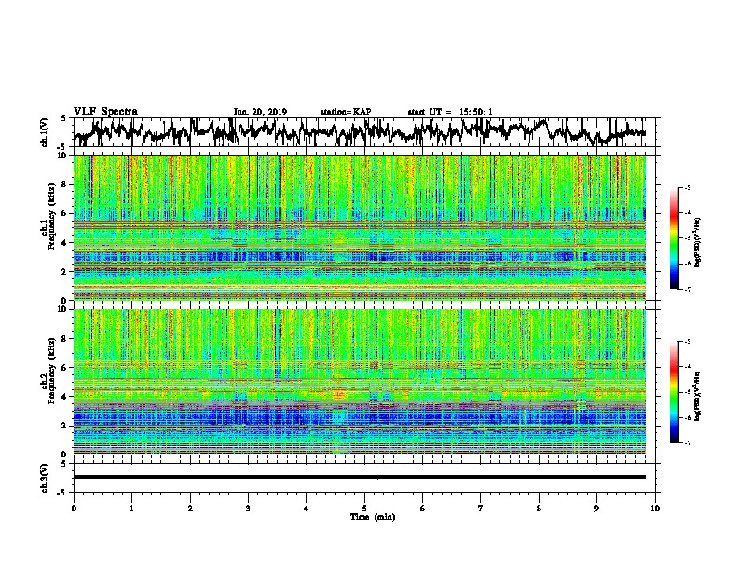738x570 pixels.
Task: Click the ch.1 spectrogram image panel
Action: pos(360,227)
